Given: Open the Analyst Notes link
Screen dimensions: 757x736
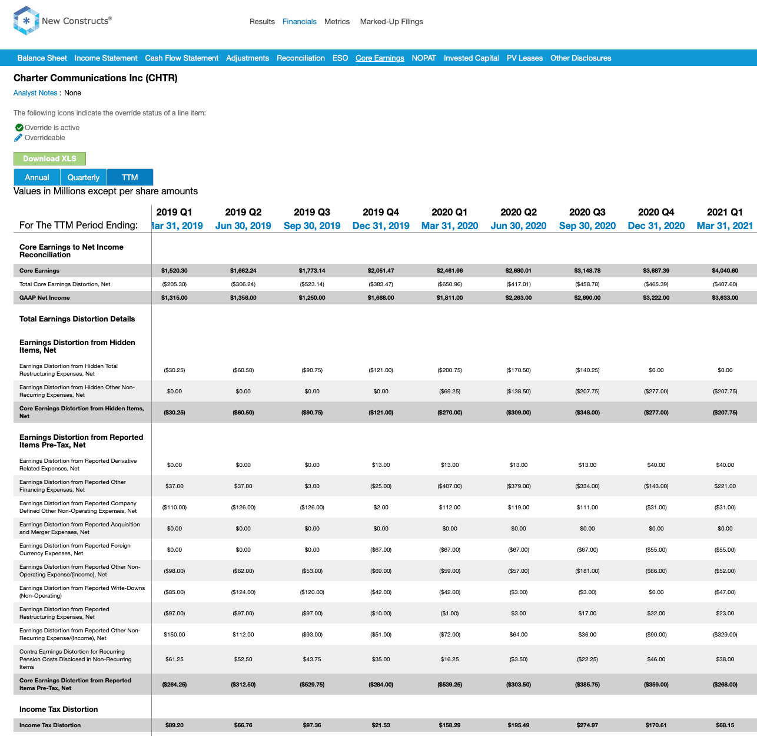Looking at the screenshot, I should [x=35, y=93].
